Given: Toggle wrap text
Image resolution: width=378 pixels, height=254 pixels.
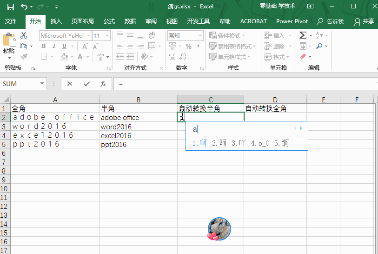Looking at the screenshot, I should [x=152, y=35].
